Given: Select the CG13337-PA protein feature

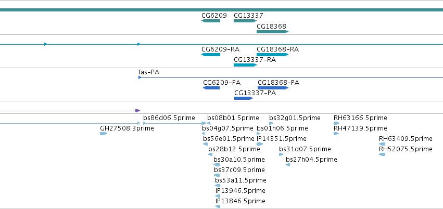Looking at the screenshot, I should coord(243,98).
